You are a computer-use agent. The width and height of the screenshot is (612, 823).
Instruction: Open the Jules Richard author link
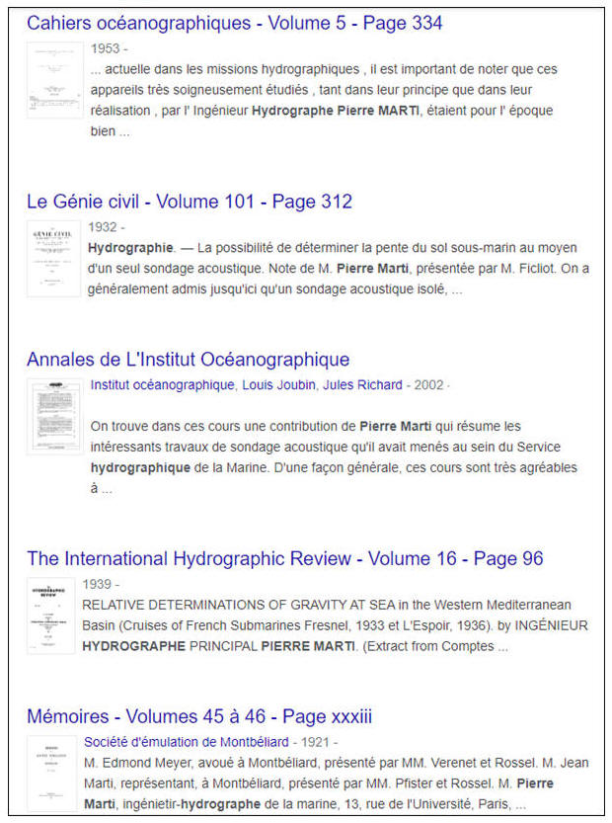[364, 385]
